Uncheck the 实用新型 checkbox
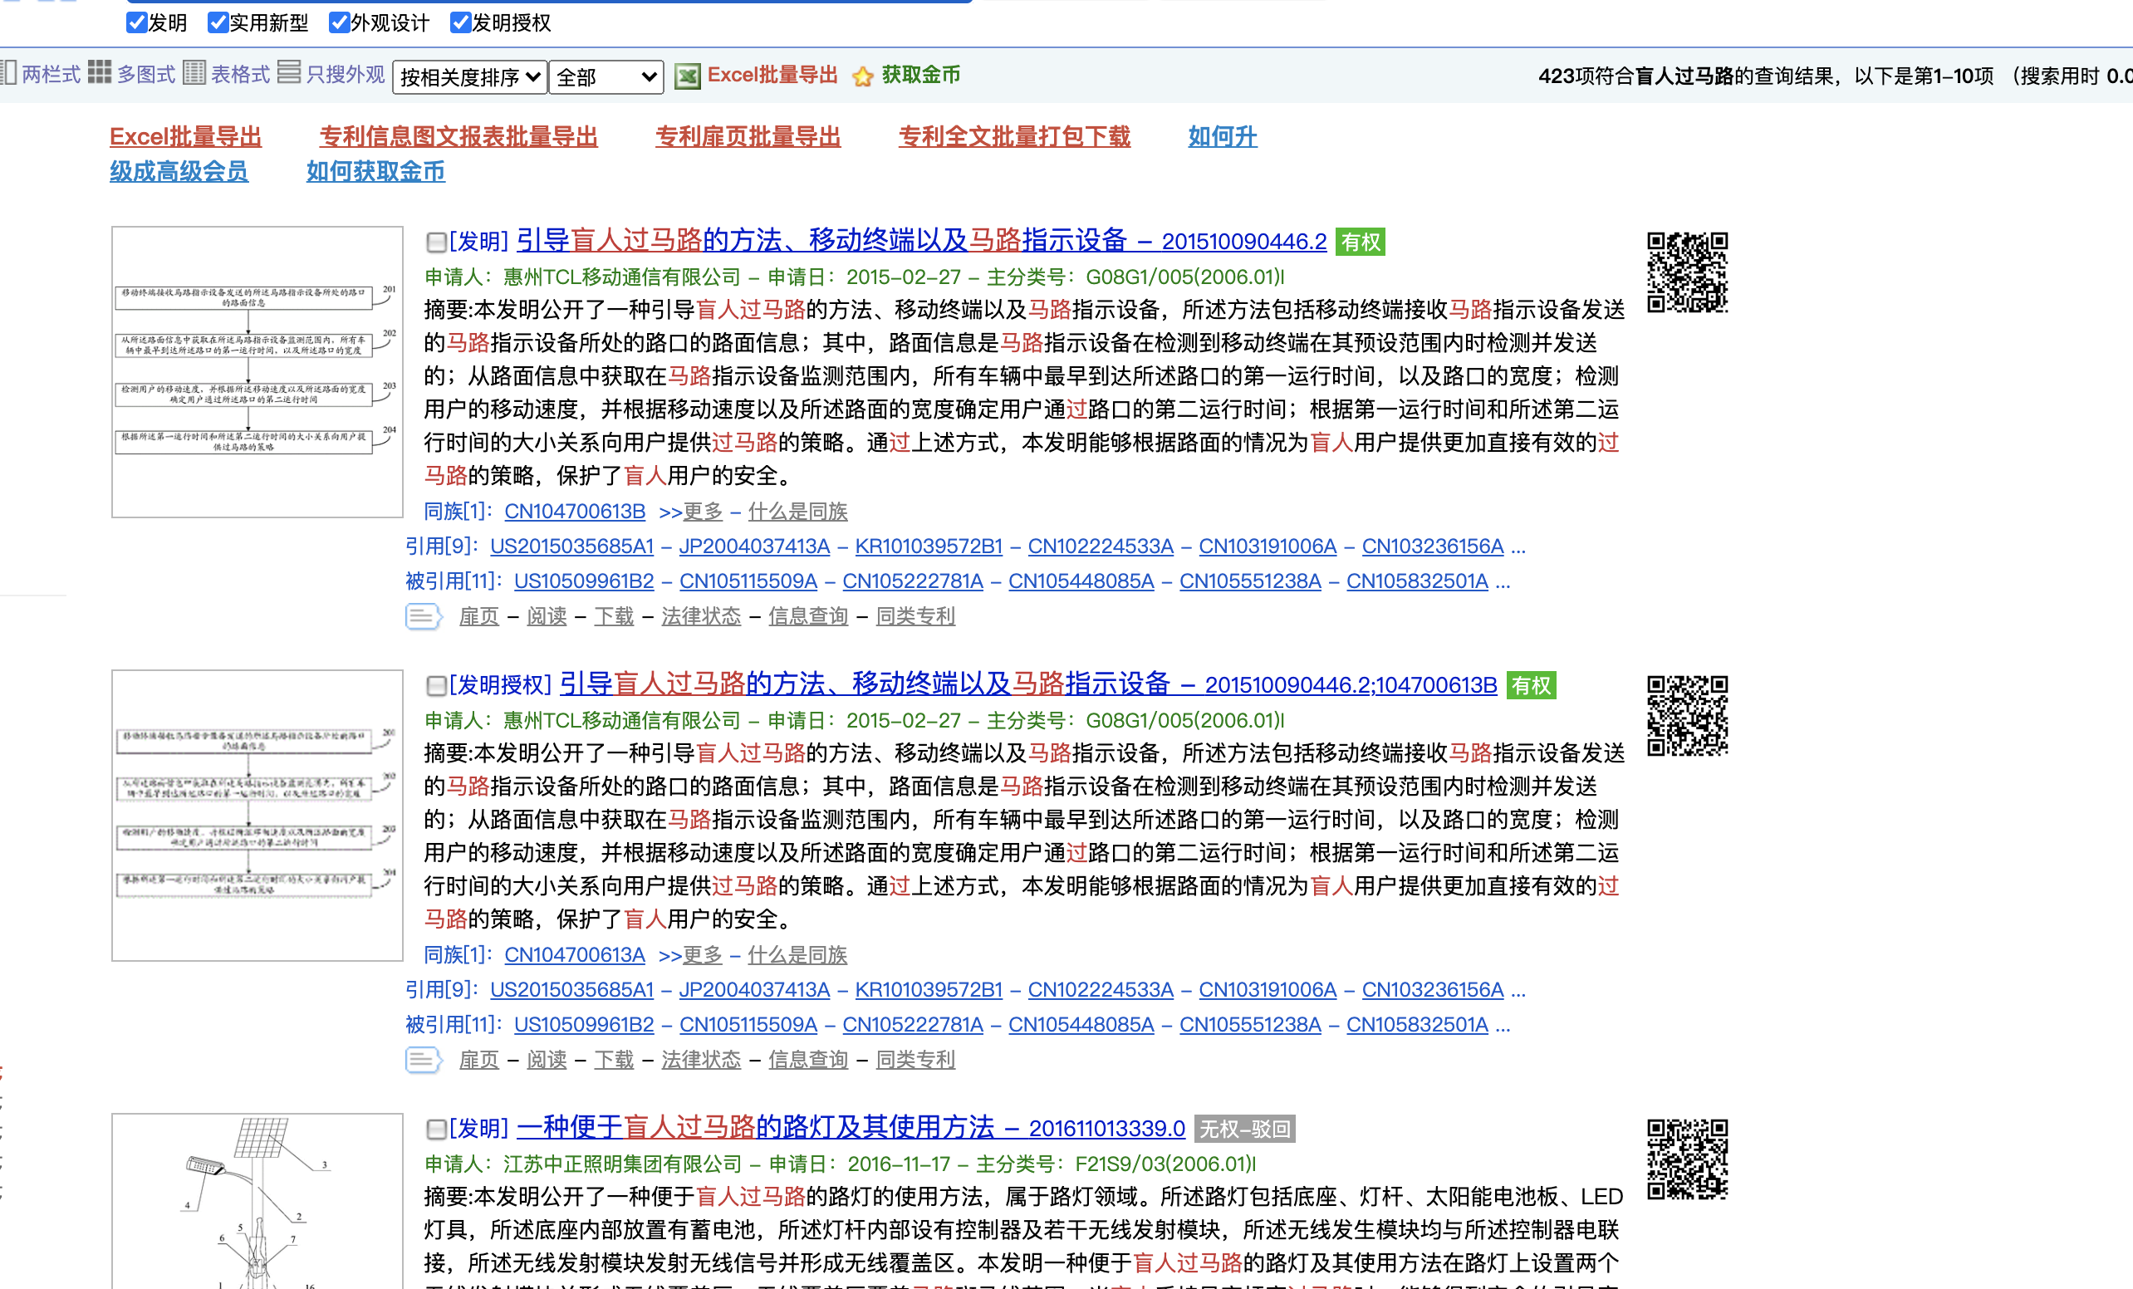This screenshot has width=2133, height=1289. point(218,22)
